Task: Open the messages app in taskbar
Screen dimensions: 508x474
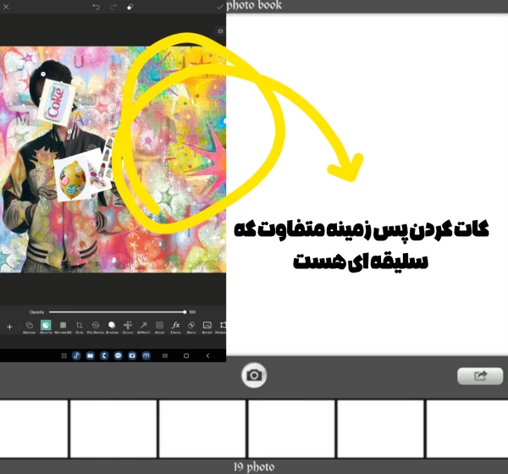Action: click(119, 355)
